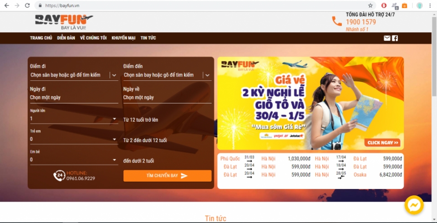The height and width of the screenshot is (223, 437).
Task: Click the BayFun logo in header
Action: click(x=64, y=22)
